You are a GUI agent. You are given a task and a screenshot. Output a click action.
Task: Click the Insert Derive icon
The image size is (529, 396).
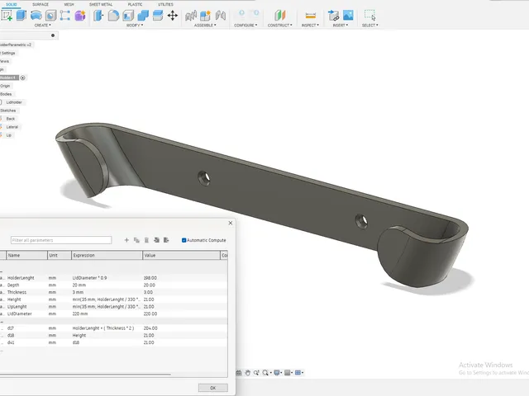pos(333,16)
